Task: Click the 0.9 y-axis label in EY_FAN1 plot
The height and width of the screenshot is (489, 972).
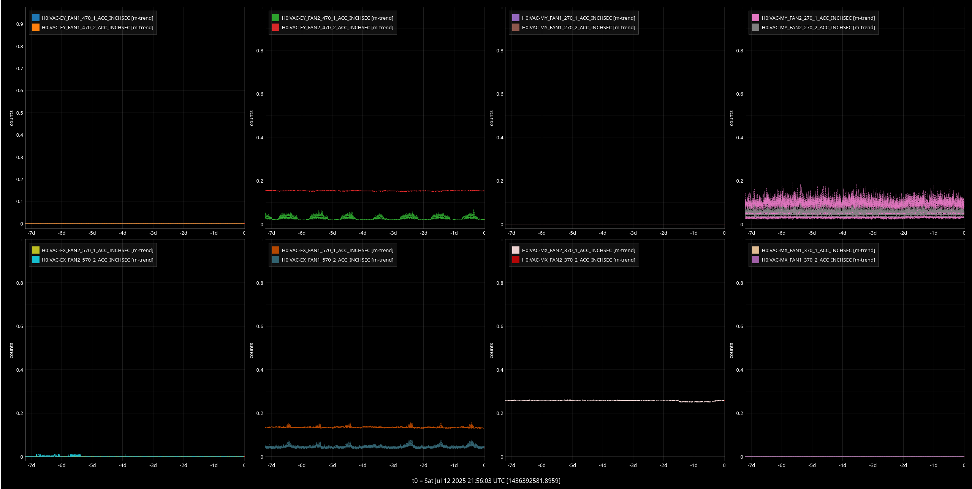Action: [19, 24]
